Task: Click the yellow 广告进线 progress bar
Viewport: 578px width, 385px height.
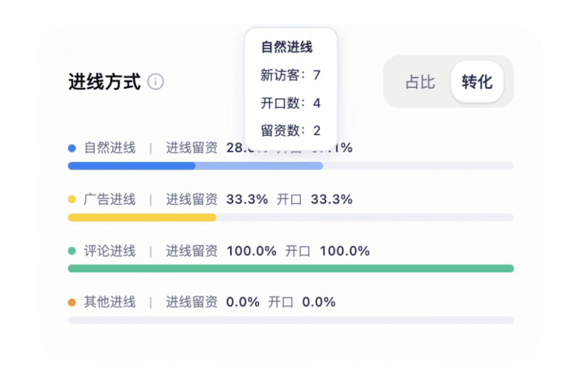Action: pyautogui.click(x=142, y=217)
